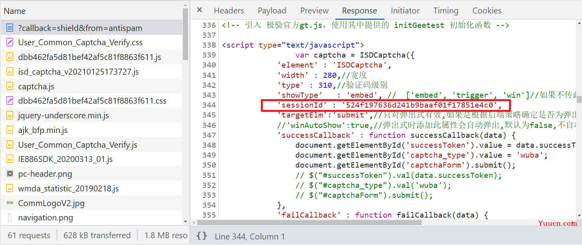Click script icon beside captcha.js

tap(10, 87)
